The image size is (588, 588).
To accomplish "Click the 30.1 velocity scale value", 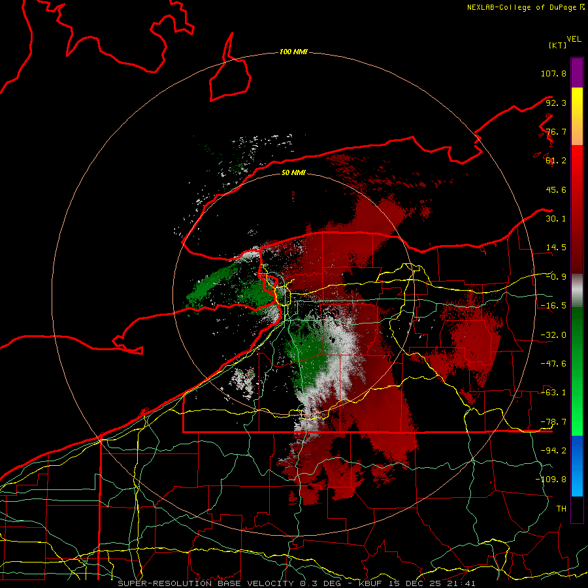I will coord(556,219).
